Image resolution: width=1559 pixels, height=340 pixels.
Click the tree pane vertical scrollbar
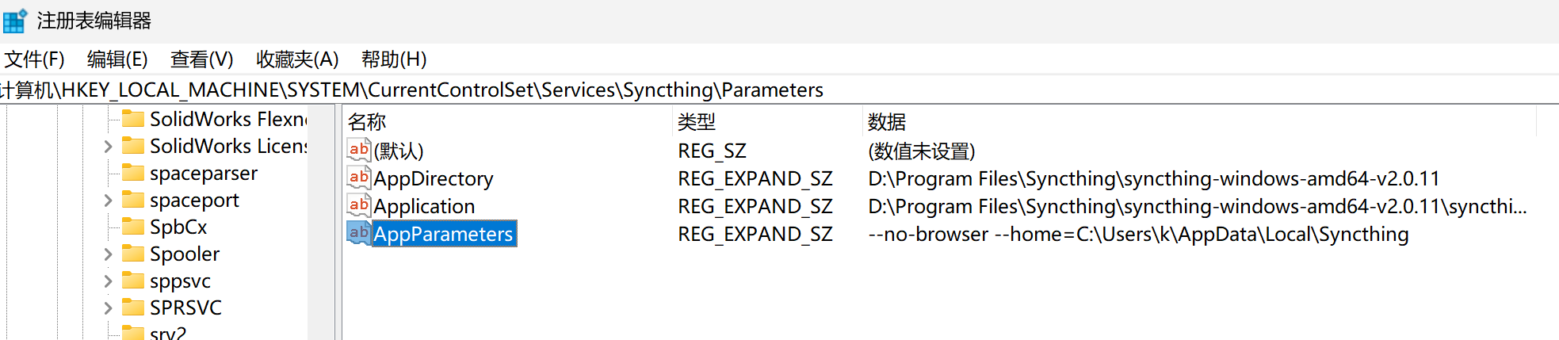pyautogui.click(x=321, y=222)
